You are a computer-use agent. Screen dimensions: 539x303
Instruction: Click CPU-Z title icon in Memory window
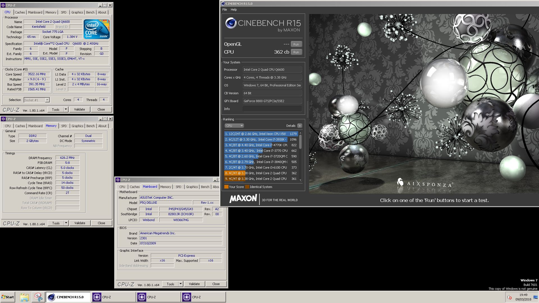click(3, 119)
